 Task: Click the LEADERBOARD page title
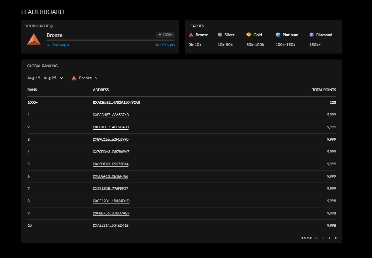[43, 12]
